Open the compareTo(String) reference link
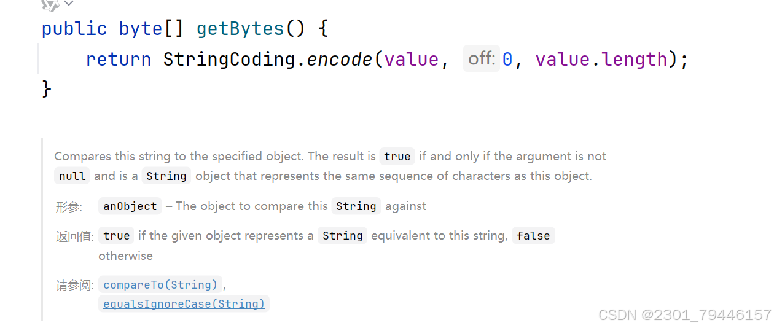Viewport: 774px width, 328px height. [x=160, y=284]
